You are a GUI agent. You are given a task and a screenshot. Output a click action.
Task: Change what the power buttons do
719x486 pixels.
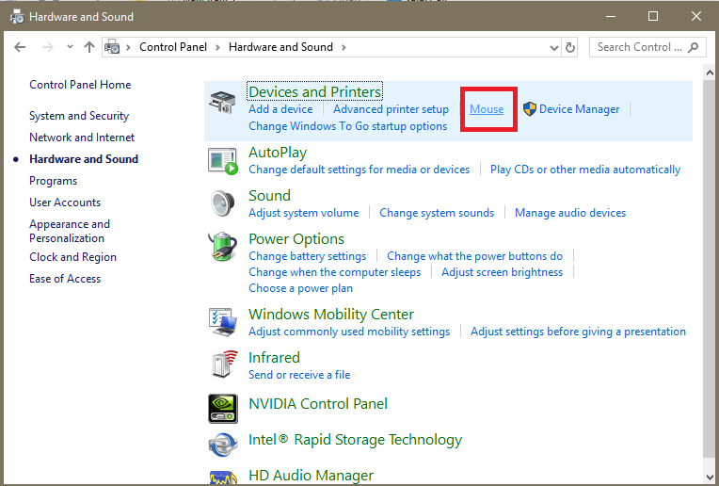click(x=474, y=256)
